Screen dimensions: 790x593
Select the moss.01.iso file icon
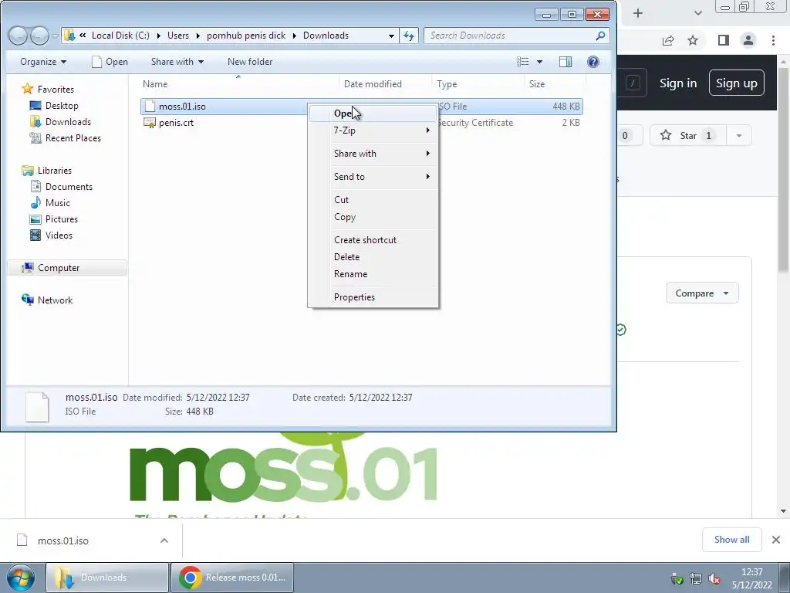click(150, 107)
